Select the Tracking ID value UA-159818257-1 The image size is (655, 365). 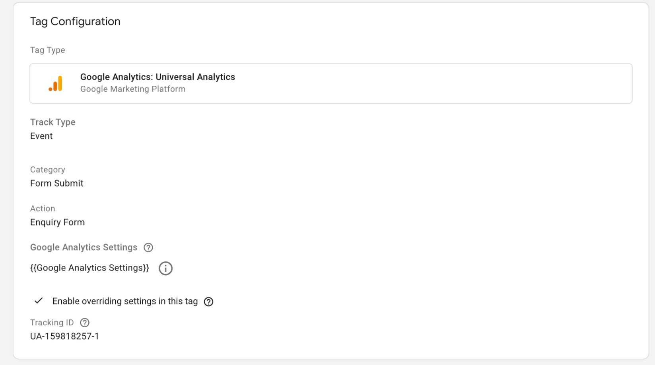[x=64, y=336]
